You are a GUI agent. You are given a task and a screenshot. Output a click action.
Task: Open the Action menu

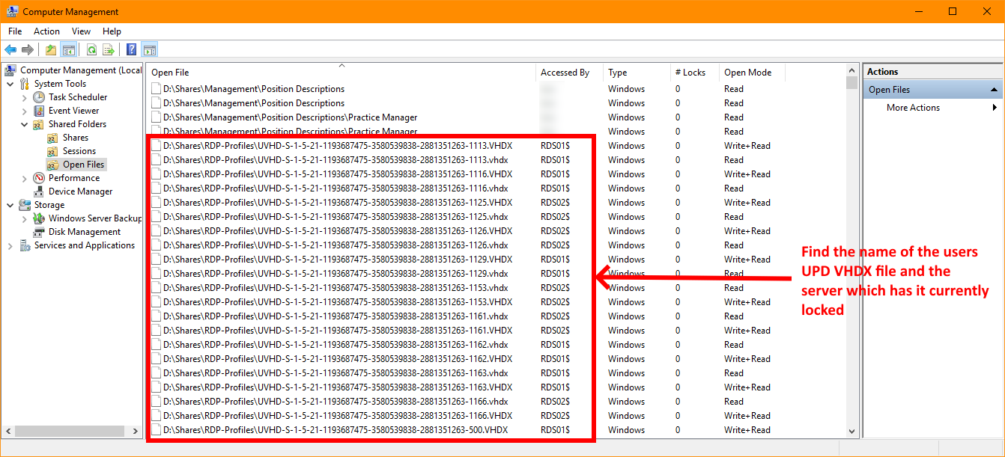click(46, 31)
